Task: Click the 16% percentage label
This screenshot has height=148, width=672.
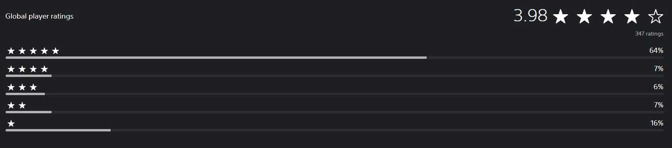Action: [x=657, y=123]
